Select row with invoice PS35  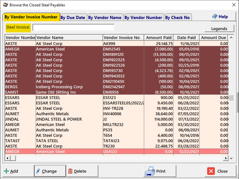pyautogui.click(x=116, y=130)
